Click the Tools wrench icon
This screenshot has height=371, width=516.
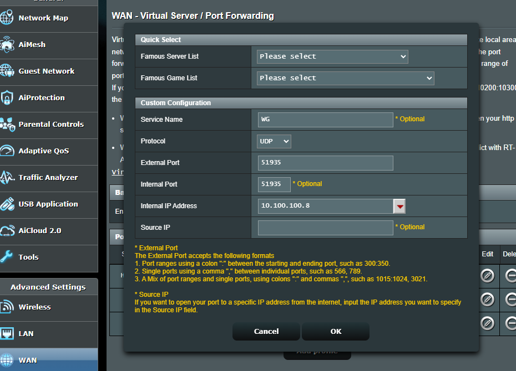7,257
